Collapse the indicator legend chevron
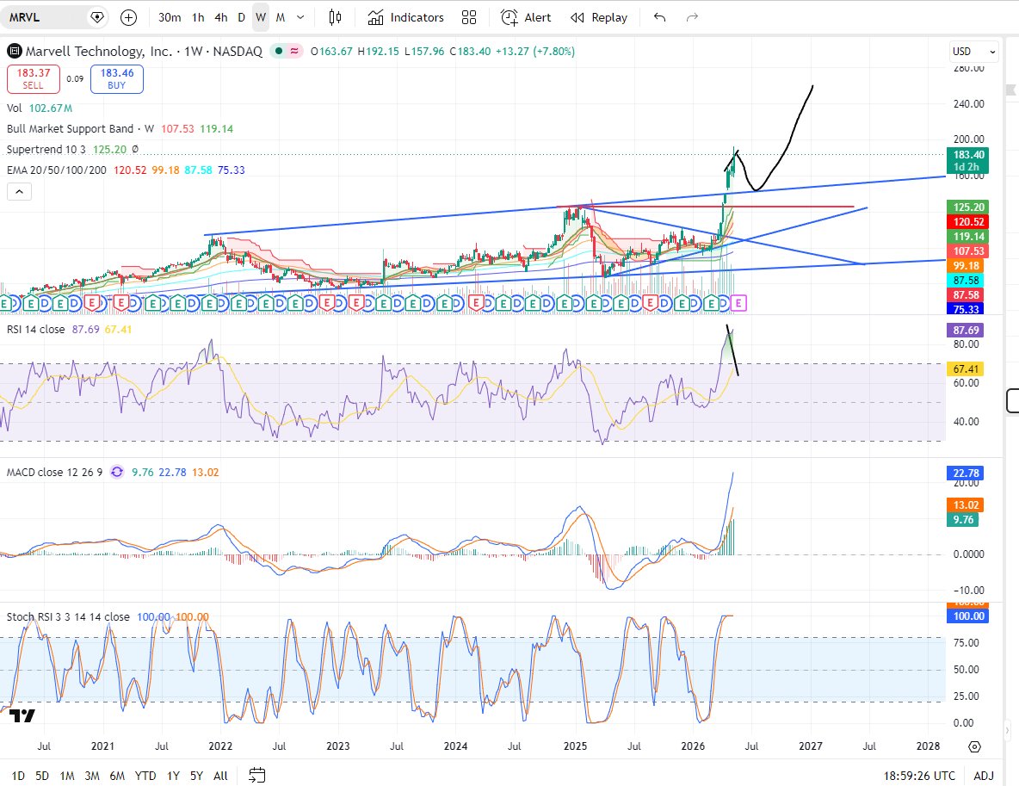 pos(19,191)
